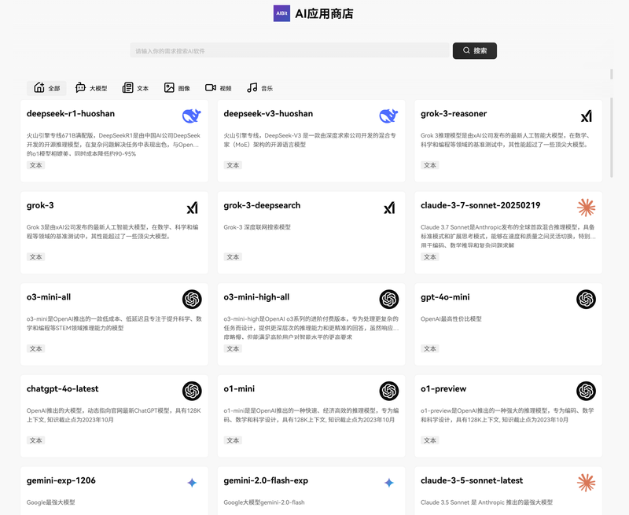Open the o1-preview title

click(443, 388)
